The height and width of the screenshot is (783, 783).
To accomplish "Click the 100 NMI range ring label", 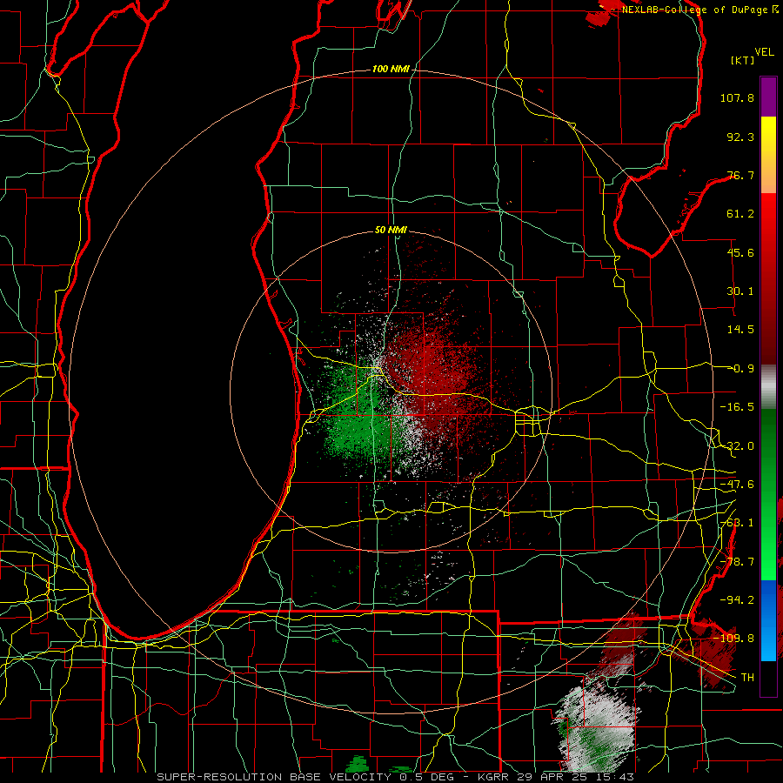I will pyautogui.click(x=391, y=69).
